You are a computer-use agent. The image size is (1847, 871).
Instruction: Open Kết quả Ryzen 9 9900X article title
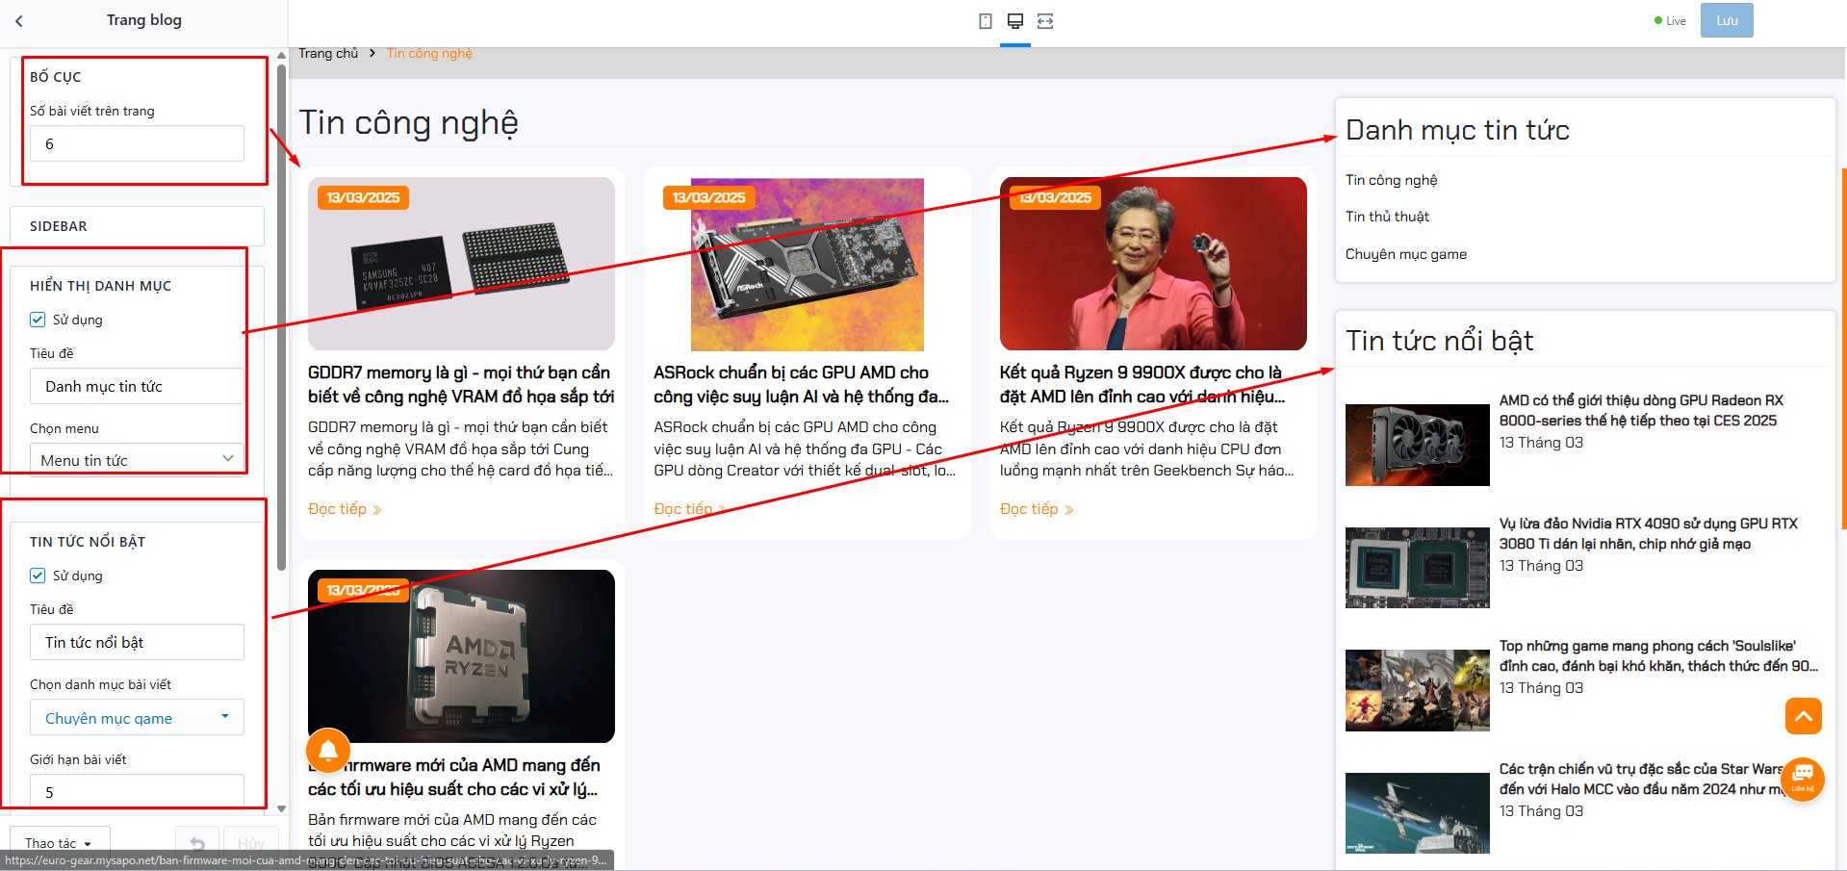pyautogui.click(x=1142, y=384)
